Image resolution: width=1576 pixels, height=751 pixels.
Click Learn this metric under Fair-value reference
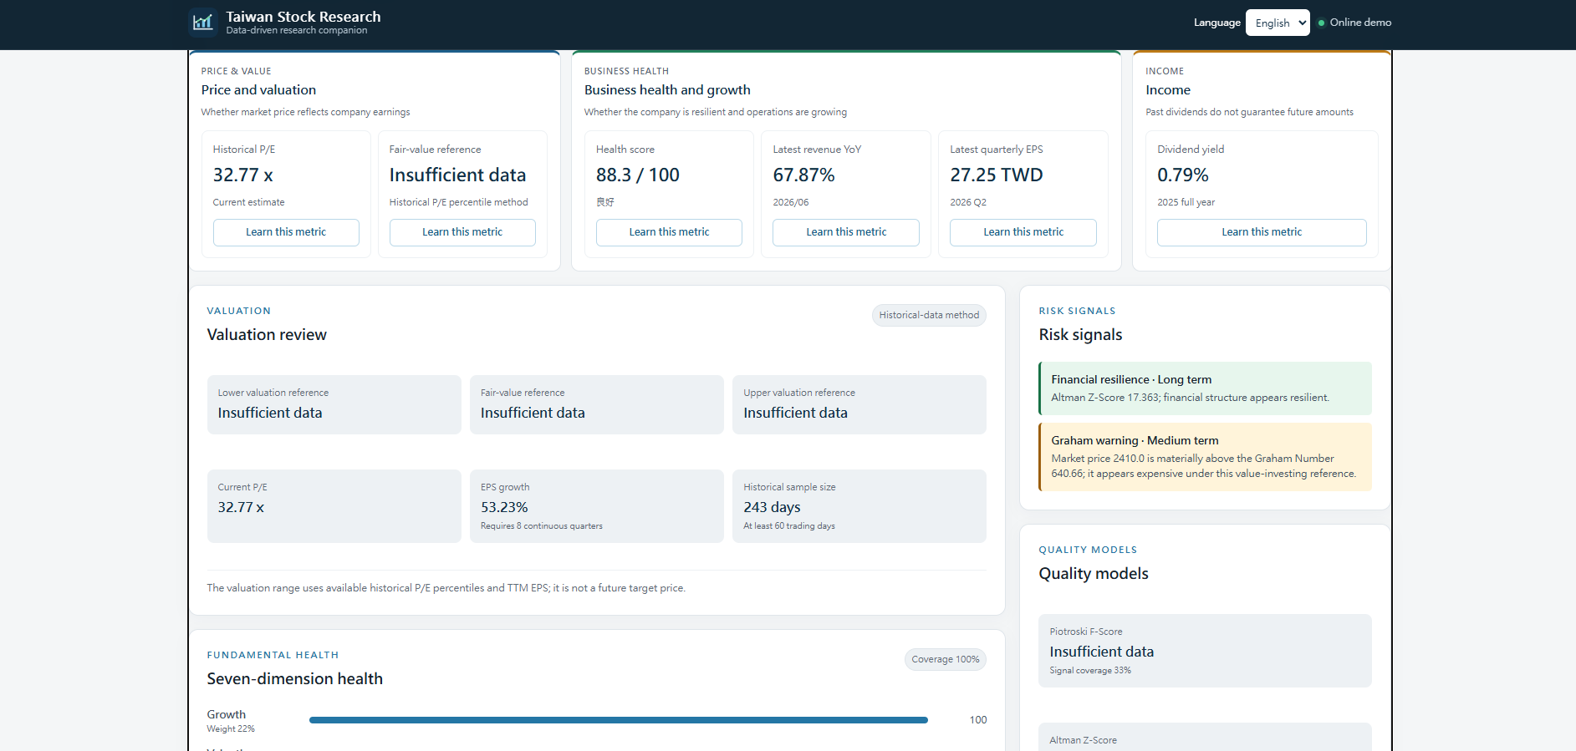462,232
